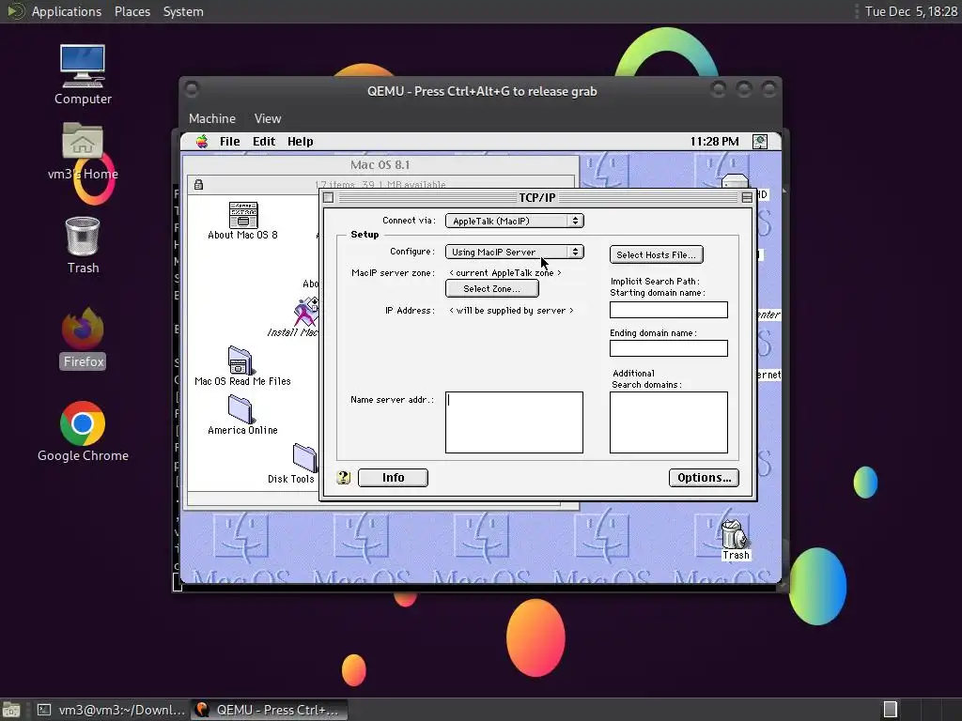Image resolution: width=962 pixels, height=721 pixels.
Task: Click the QEMU window title bar text
Action: [482, 91]
